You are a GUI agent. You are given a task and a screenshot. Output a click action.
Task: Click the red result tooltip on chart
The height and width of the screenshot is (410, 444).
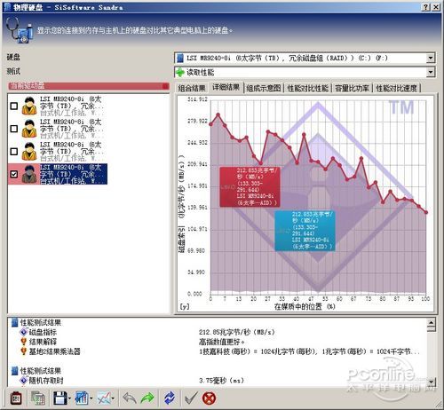250,186
